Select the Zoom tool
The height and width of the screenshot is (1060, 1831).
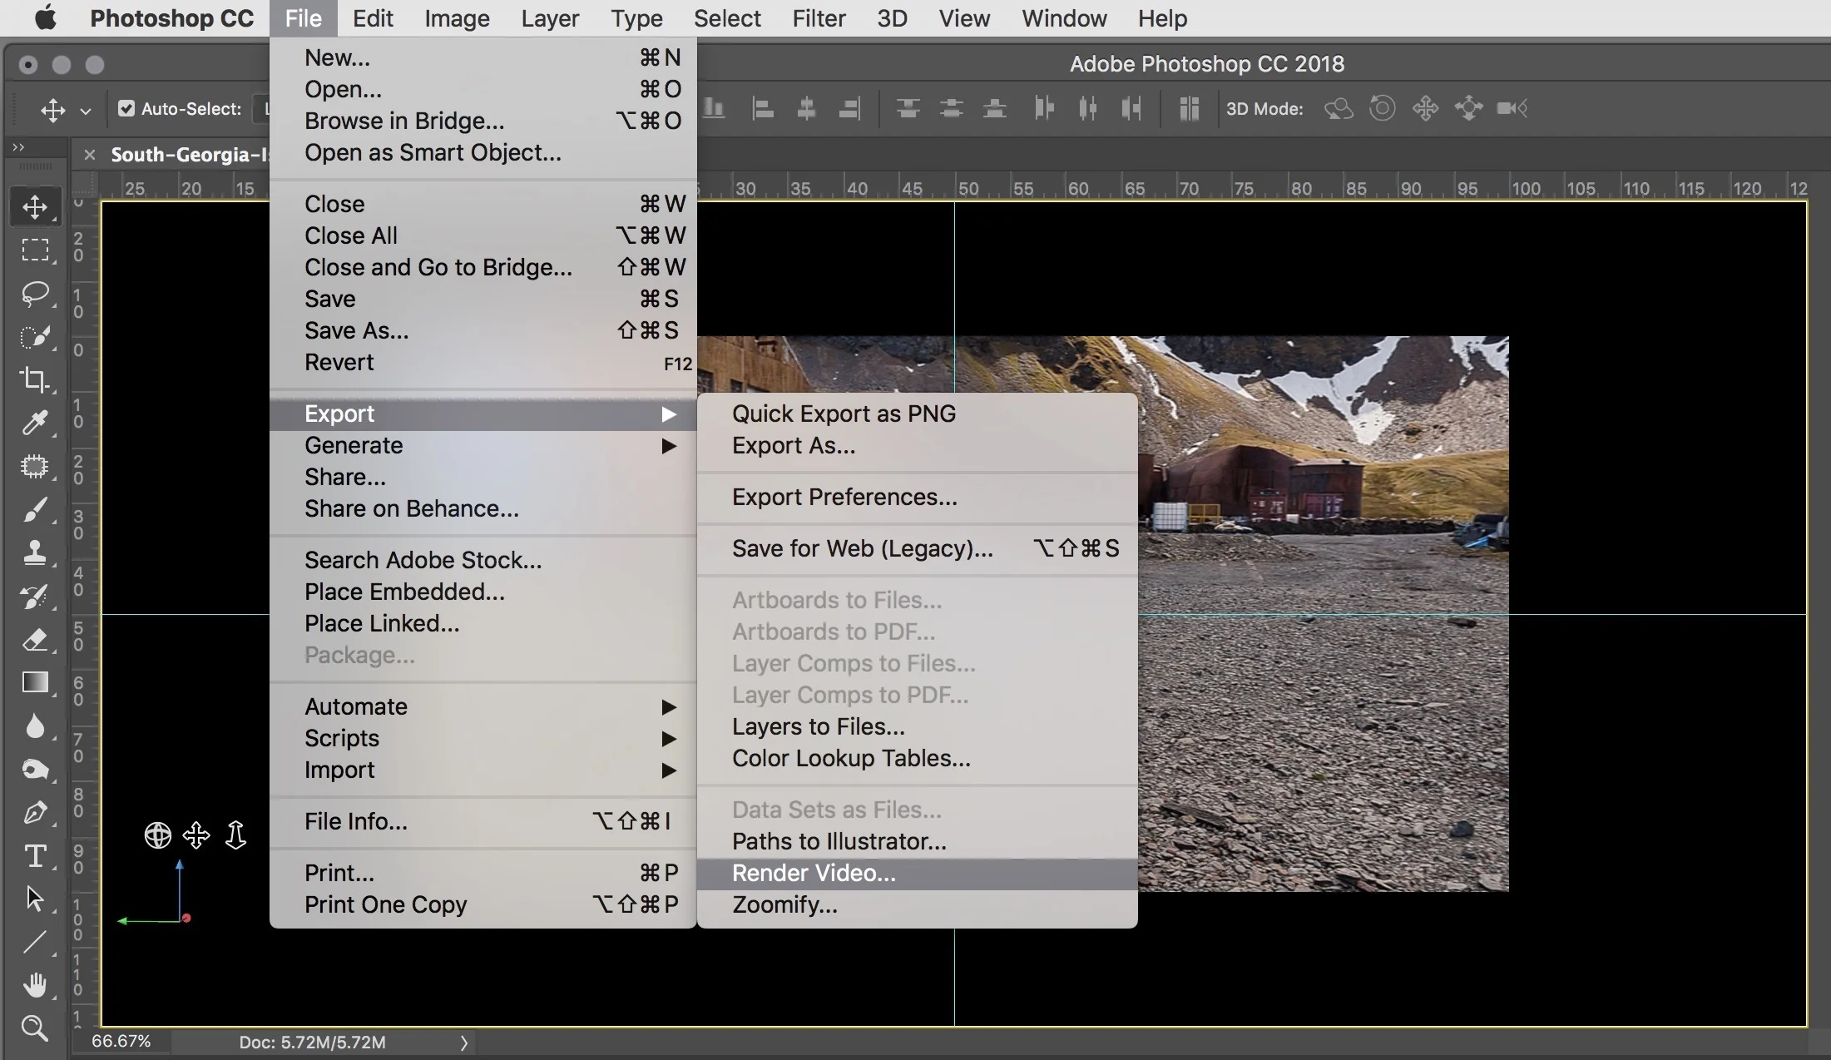pyautogui.click(x=35, y=1029)
